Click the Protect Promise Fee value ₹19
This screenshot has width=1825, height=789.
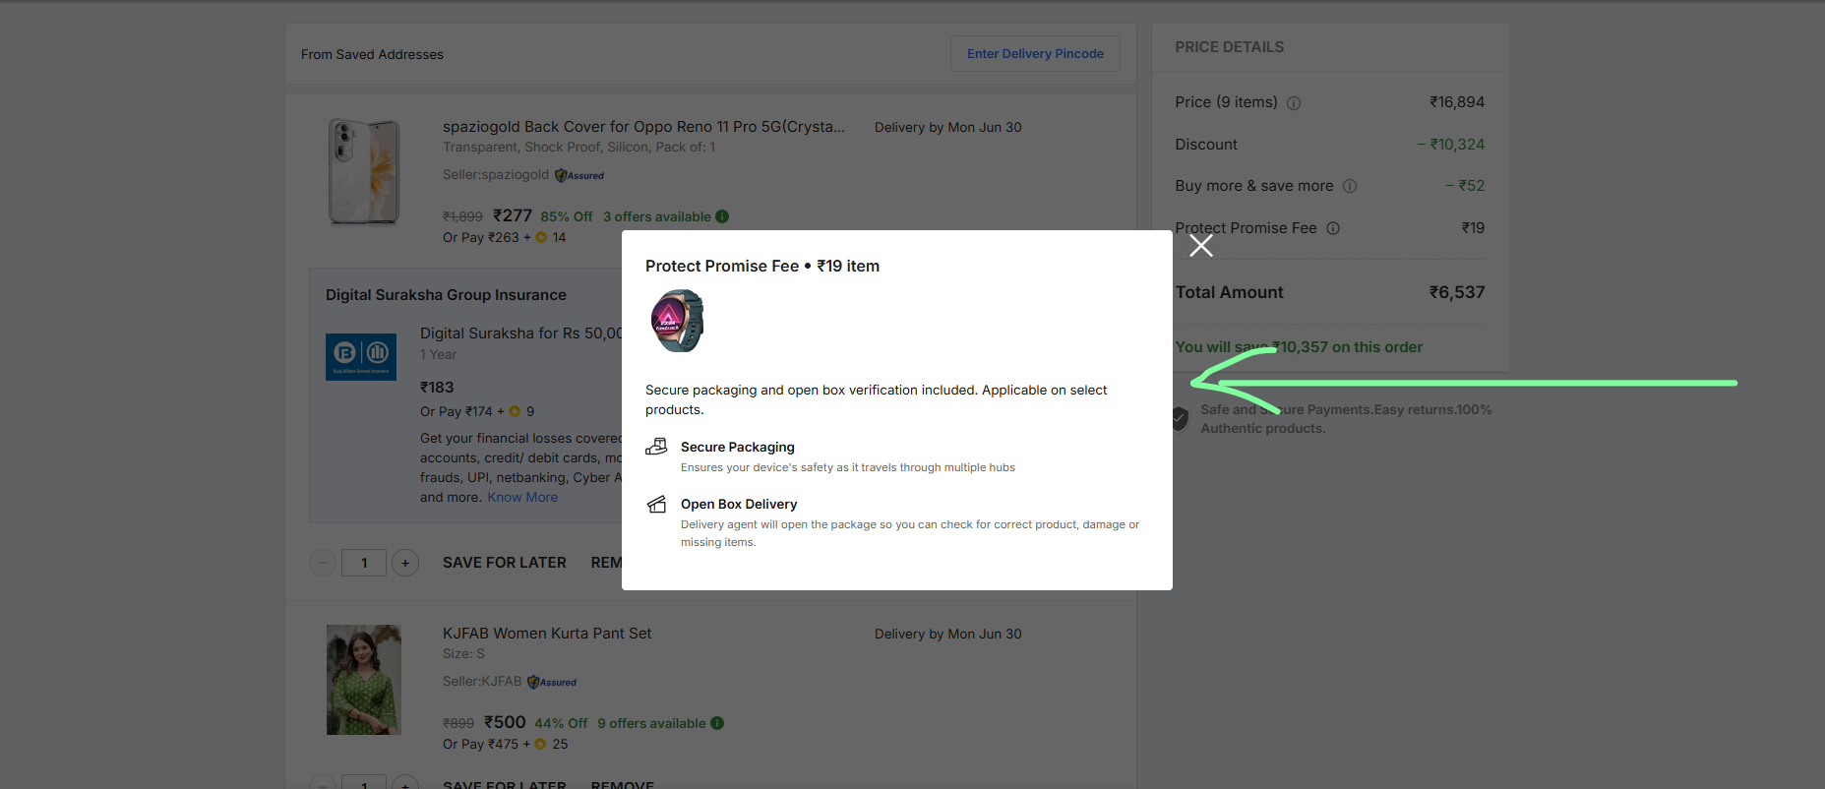(1473, 228)
